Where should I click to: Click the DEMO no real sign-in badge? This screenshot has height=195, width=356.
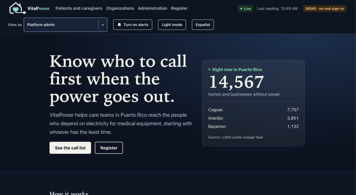[325, 9]
